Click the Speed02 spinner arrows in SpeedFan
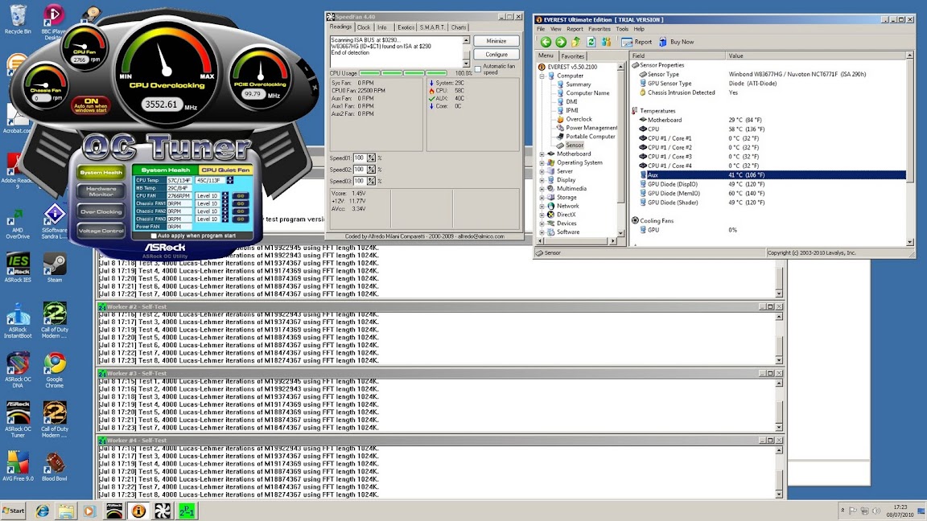Screen dimensions: 927x521 coord(371,170)
